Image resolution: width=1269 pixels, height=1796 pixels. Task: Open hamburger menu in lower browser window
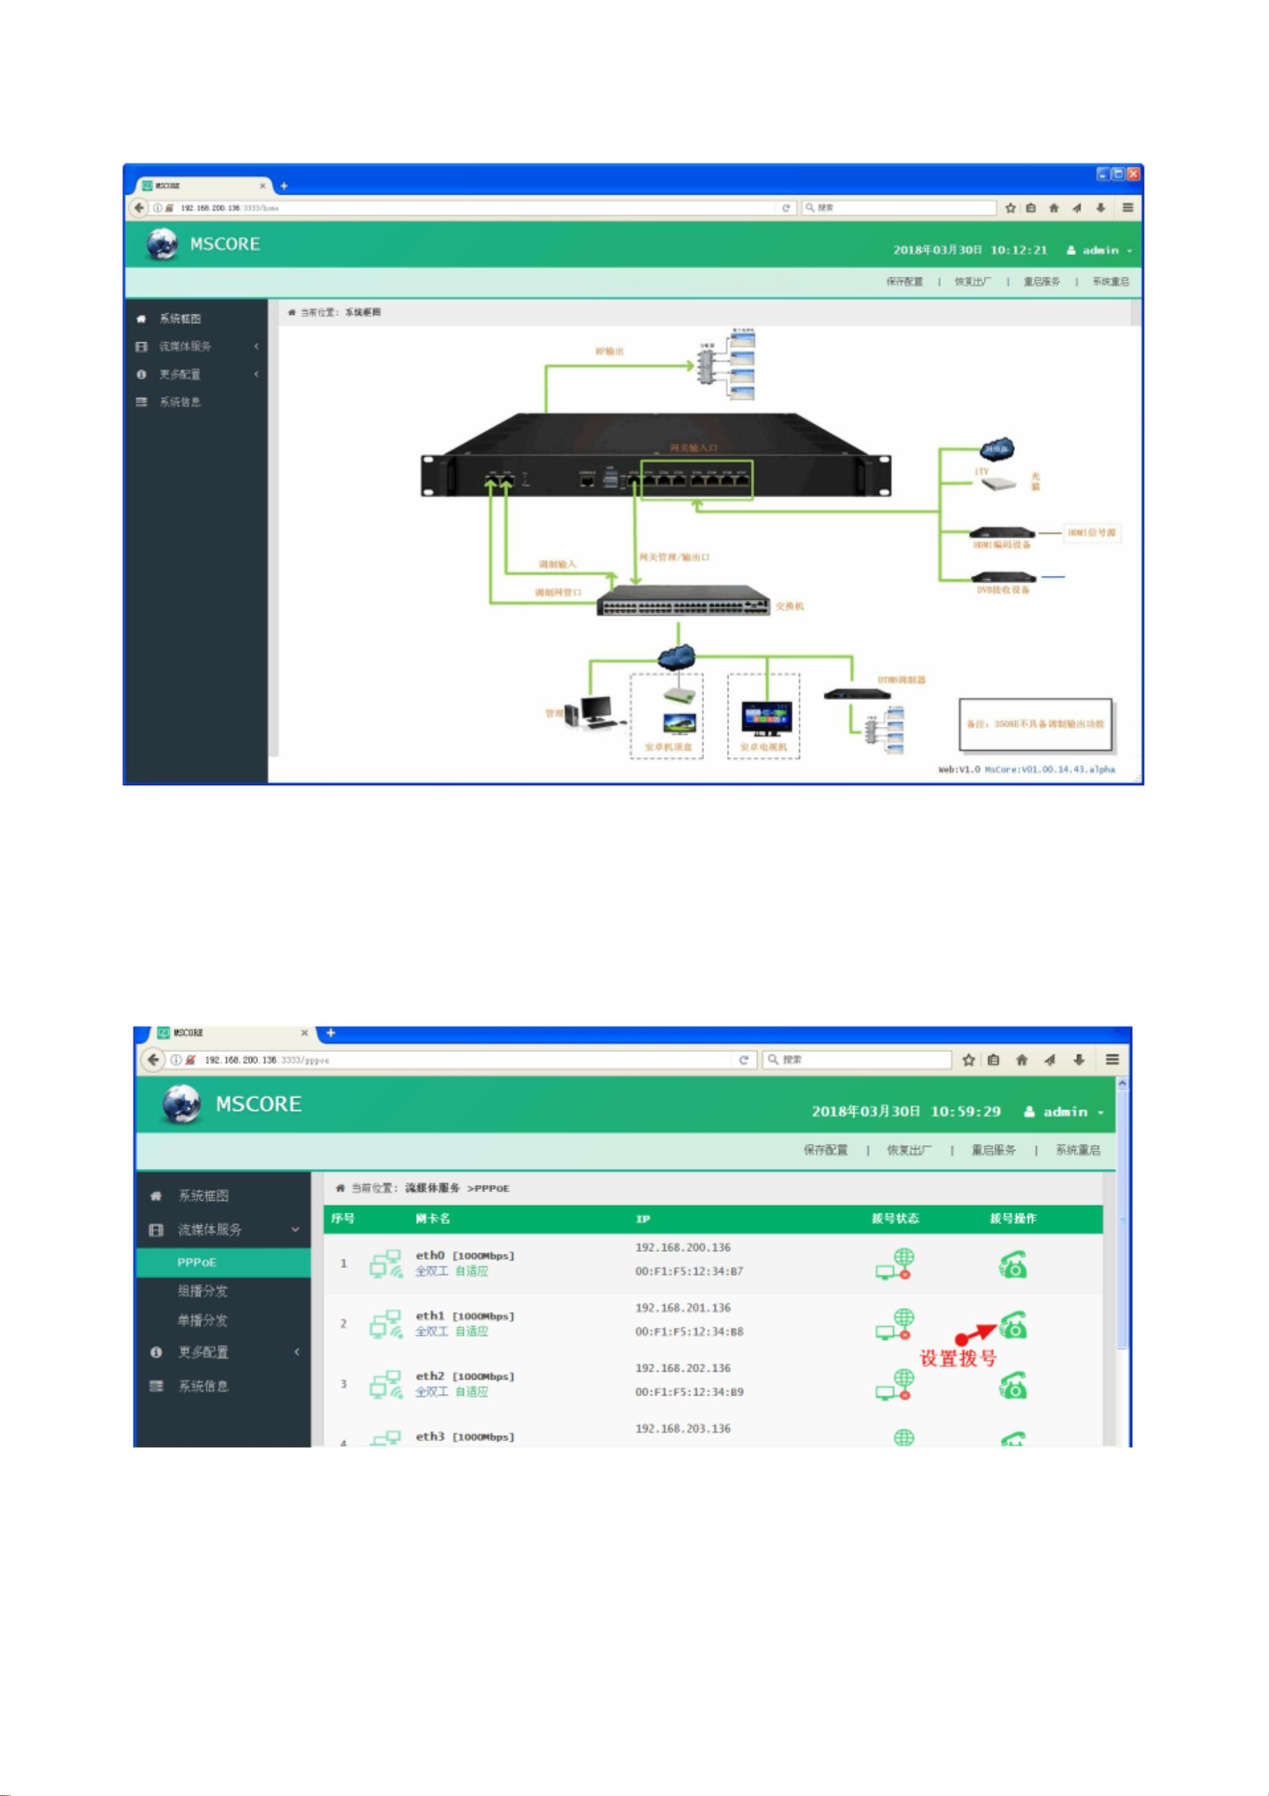[1112, 1060]
